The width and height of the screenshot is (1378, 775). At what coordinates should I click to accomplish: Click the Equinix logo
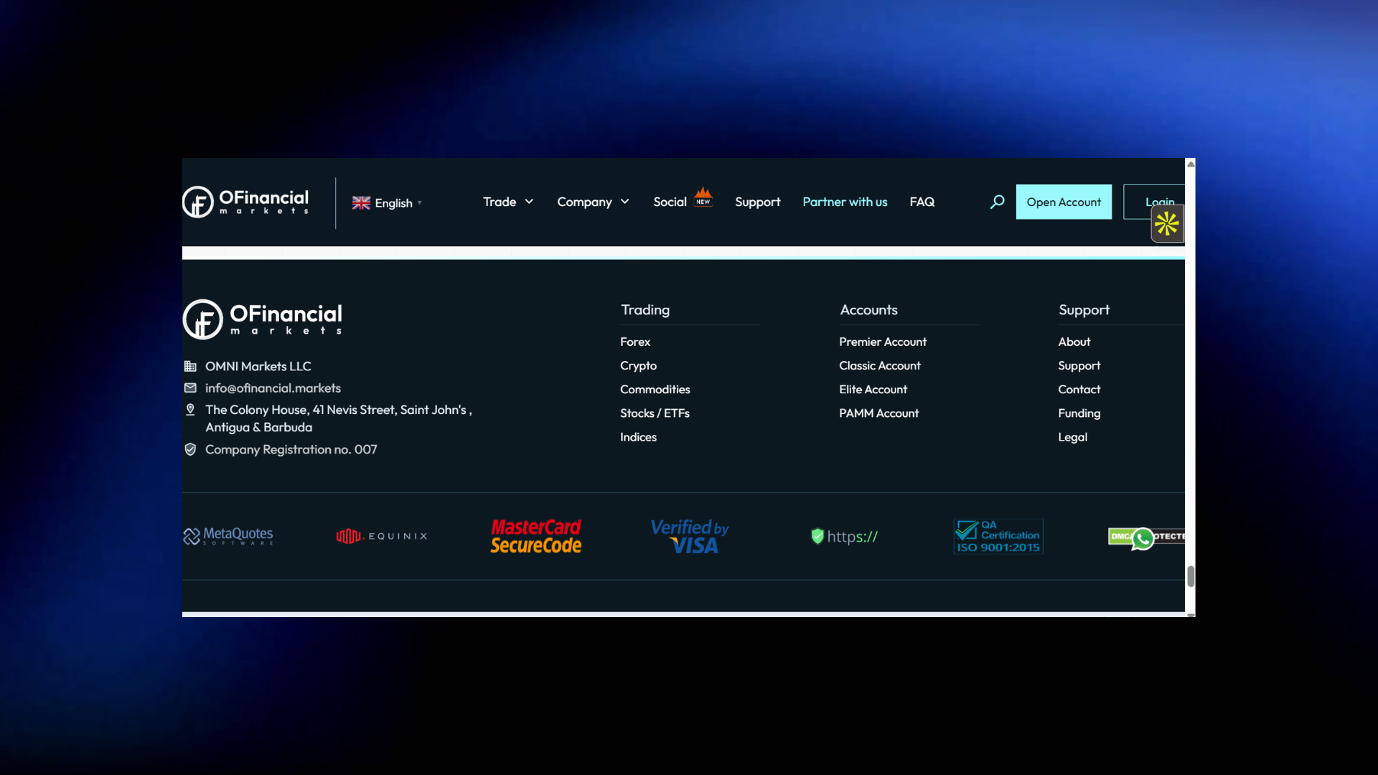tap(382, 536)
